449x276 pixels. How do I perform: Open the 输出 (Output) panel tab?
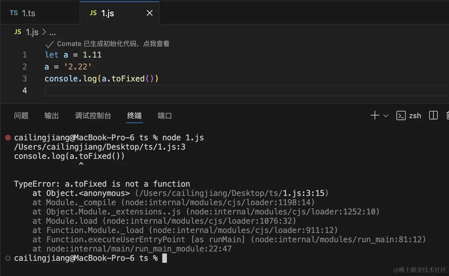point(52,115)
